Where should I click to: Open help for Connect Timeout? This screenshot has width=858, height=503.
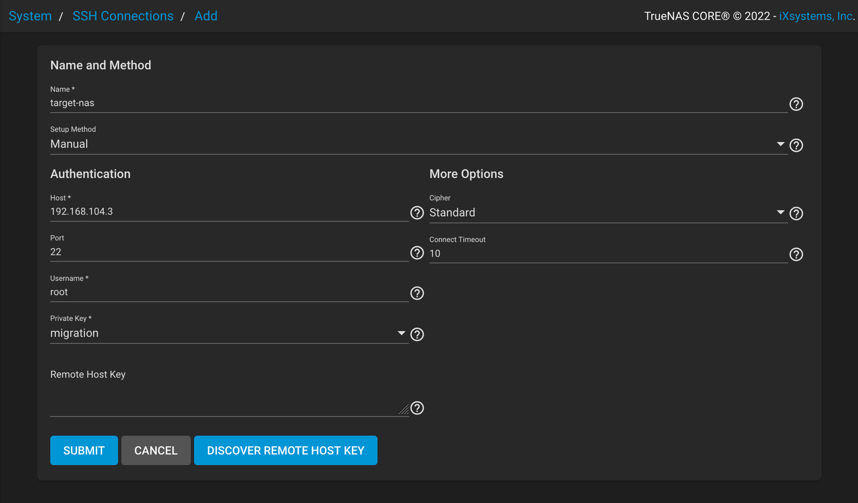point(796,255)
